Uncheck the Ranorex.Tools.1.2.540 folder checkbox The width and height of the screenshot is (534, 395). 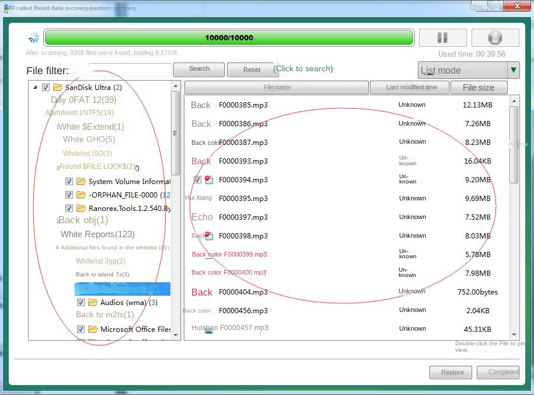point(69,207)
